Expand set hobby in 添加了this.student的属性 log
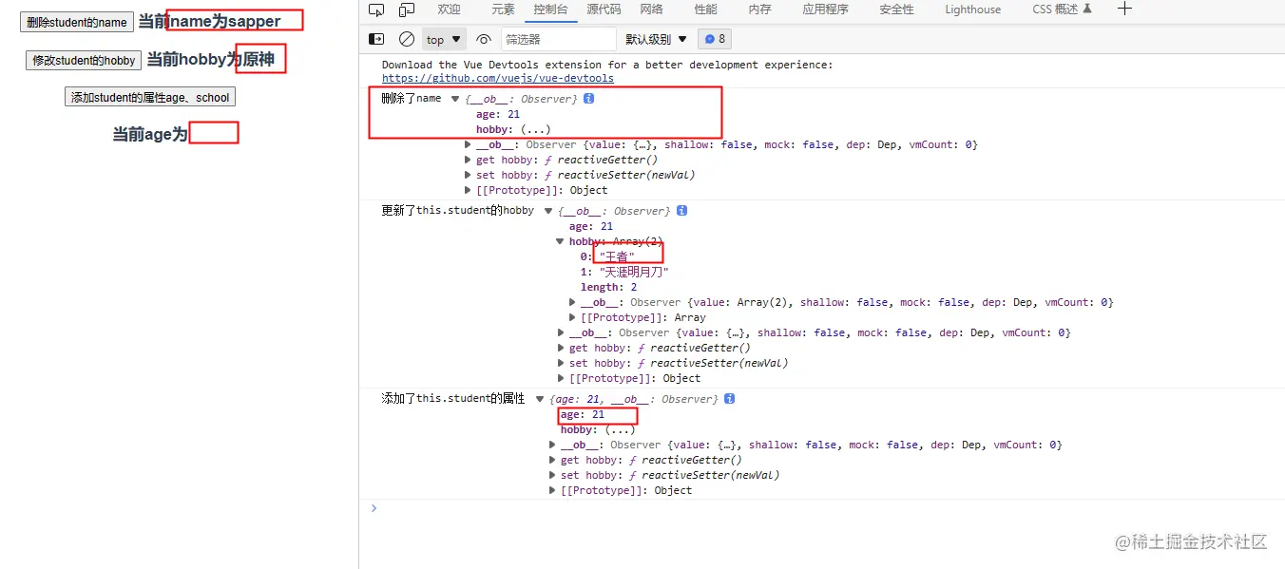Screen dimensions: 1285x569 click(552, 475)
